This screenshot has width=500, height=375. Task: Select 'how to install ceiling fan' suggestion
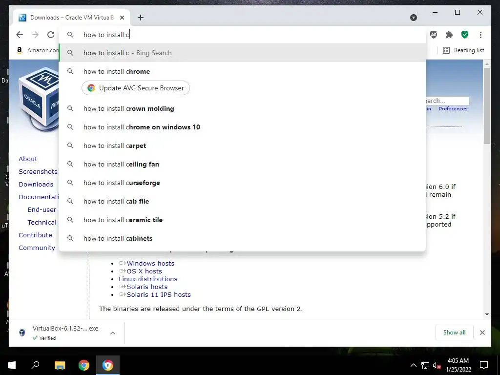pyautogui.click(x=242, y=164)
